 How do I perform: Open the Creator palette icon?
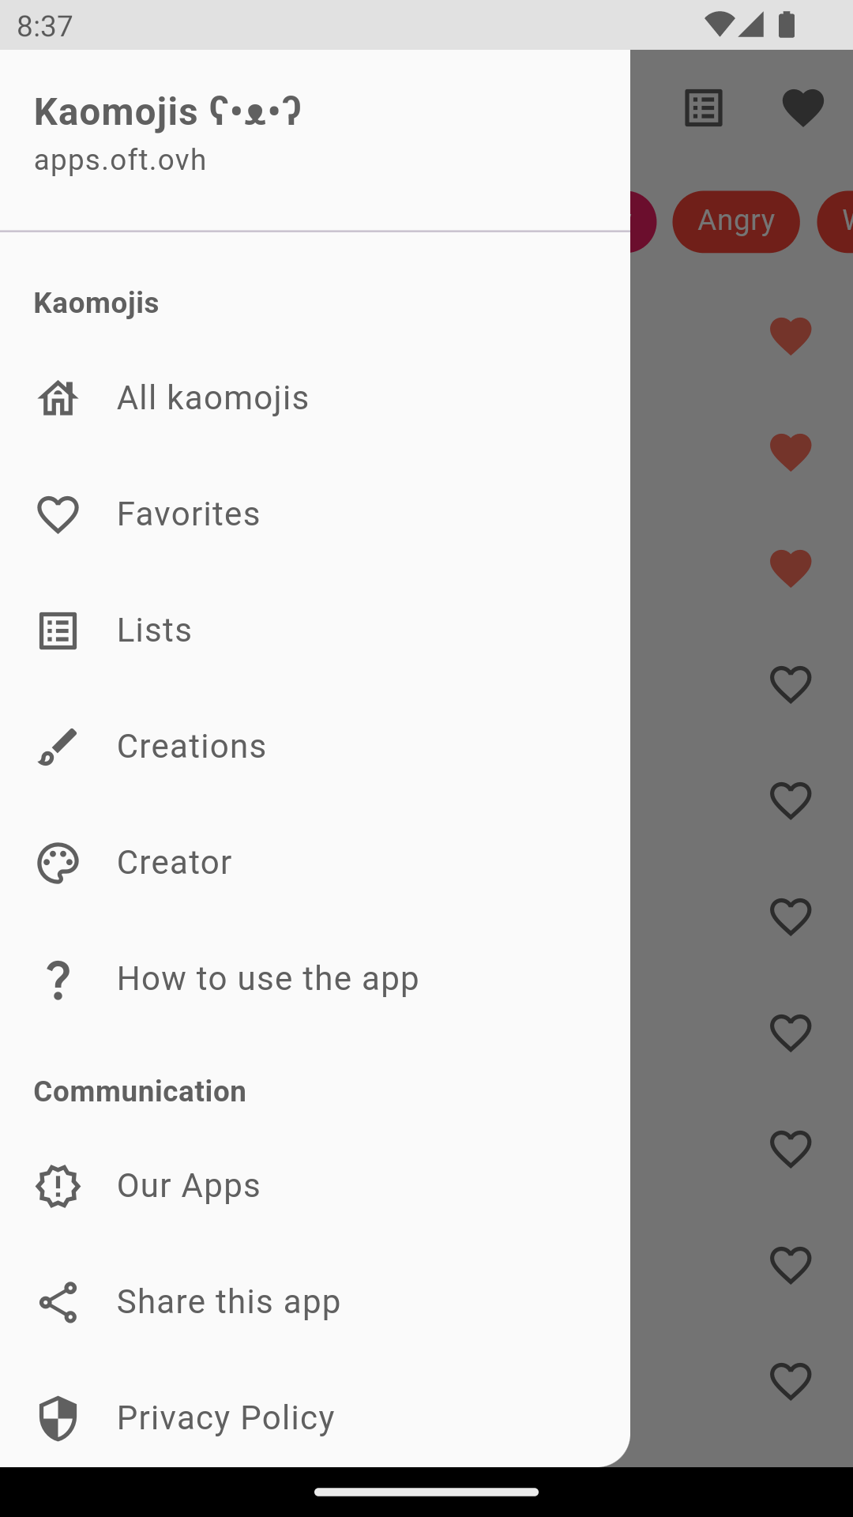click(x=58, y=863)
